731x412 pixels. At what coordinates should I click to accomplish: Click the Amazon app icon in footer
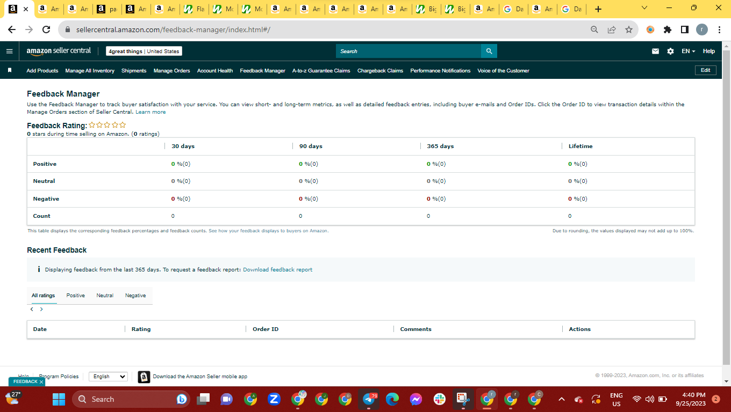[144, 377]
